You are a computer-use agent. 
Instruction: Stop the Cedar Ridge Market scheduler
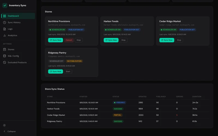179,40
